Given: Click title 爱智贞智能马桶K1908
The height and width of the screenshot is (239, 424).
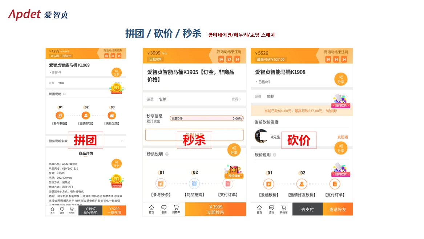Looking at the screenshot, I should click(x=280, y=72).
